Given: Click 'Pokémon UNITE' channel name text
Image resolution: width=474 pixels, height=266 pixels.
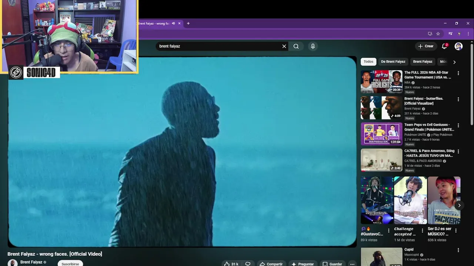Looking at the screenshot, I should tap(415, 135).
